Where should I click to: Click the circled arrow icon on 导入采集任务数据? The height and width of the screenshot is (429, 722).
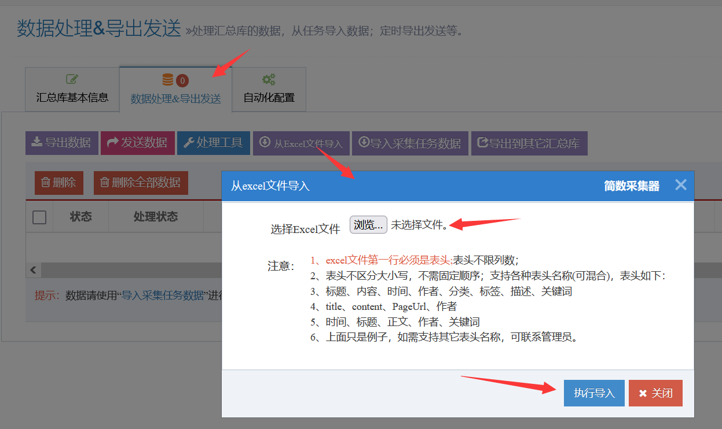click(364, 142)
